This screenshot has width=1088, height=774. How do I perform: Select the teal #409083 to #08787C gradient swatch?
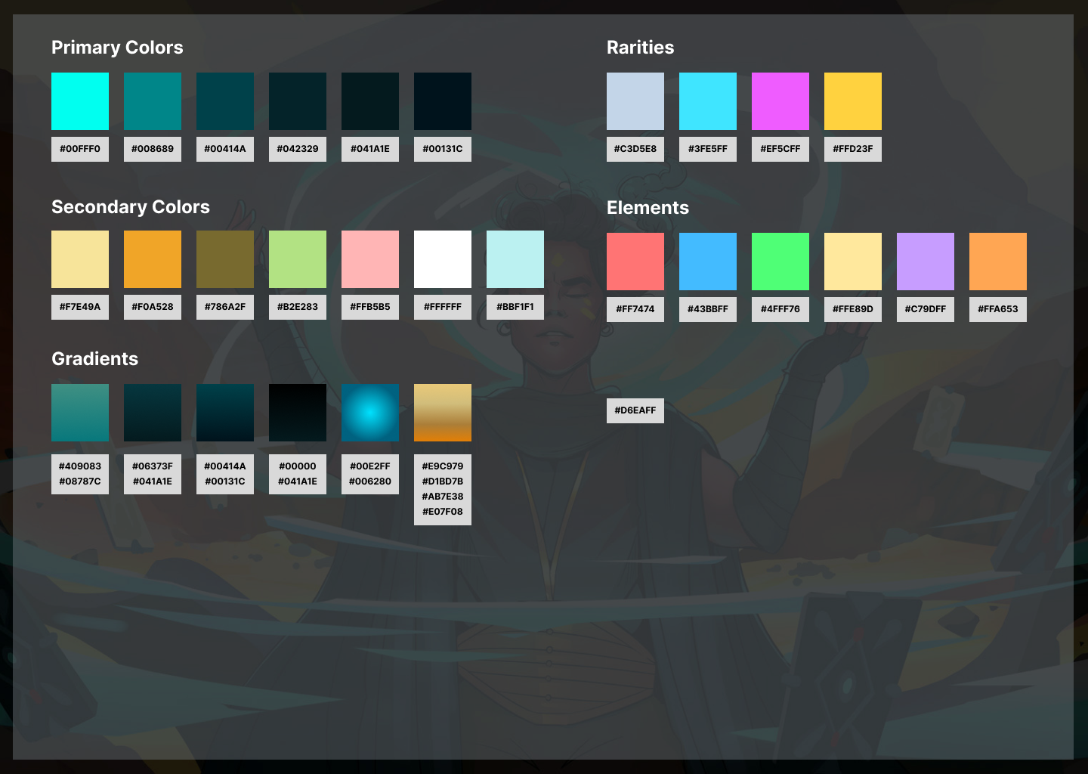(x=80, y=413)
